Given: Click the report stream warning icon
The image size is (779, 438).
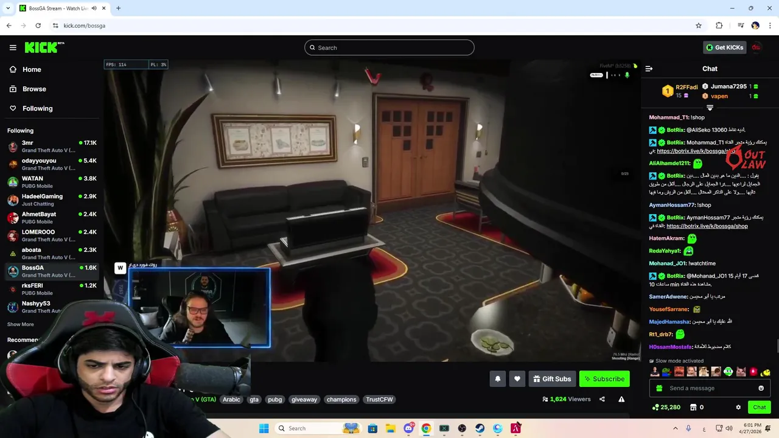Looking at the screenshot, I should 621,399.
